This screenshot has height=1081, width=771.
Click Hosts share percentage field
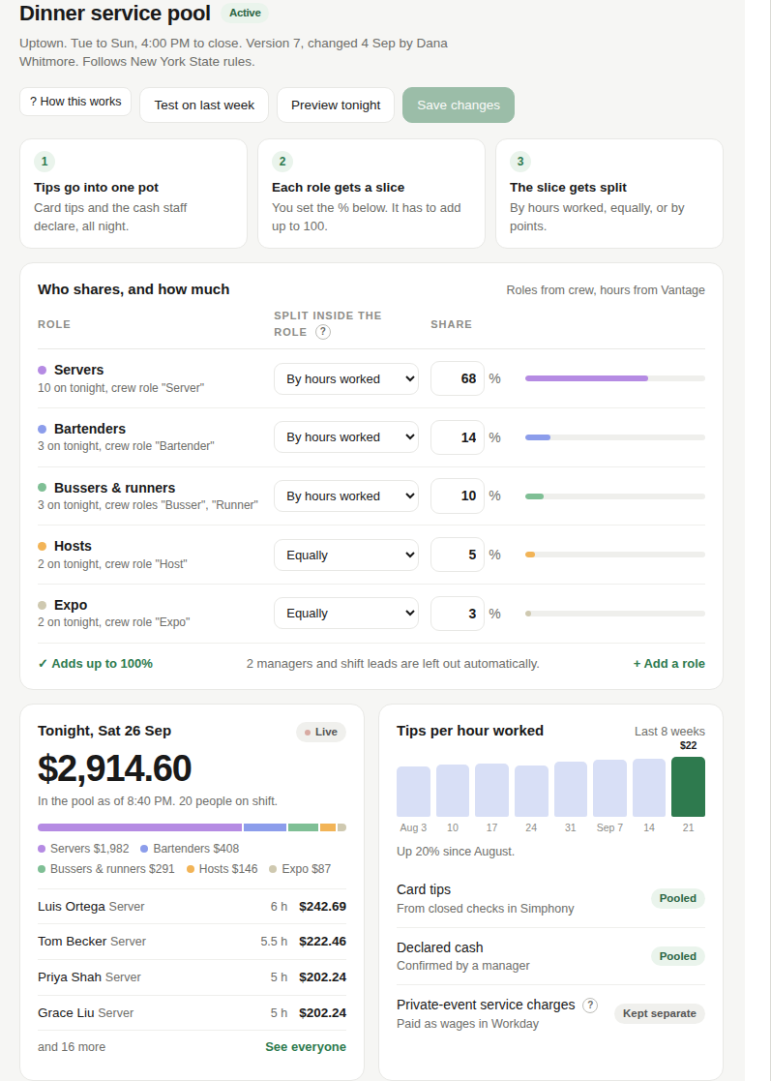tap(458, 555)
